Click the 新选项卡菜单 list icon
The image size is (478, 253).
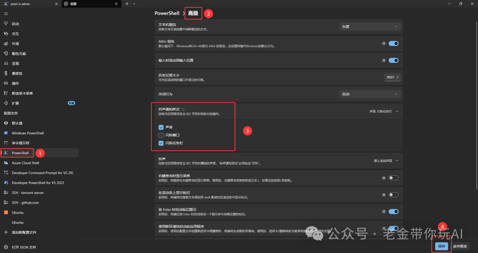point(6,93)
